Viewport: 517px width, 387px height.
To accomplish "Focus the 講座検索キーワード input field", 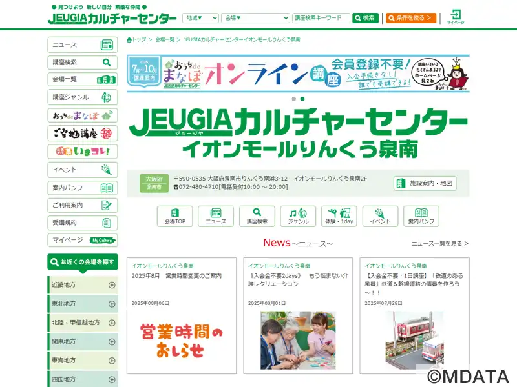I will (321, 18).
